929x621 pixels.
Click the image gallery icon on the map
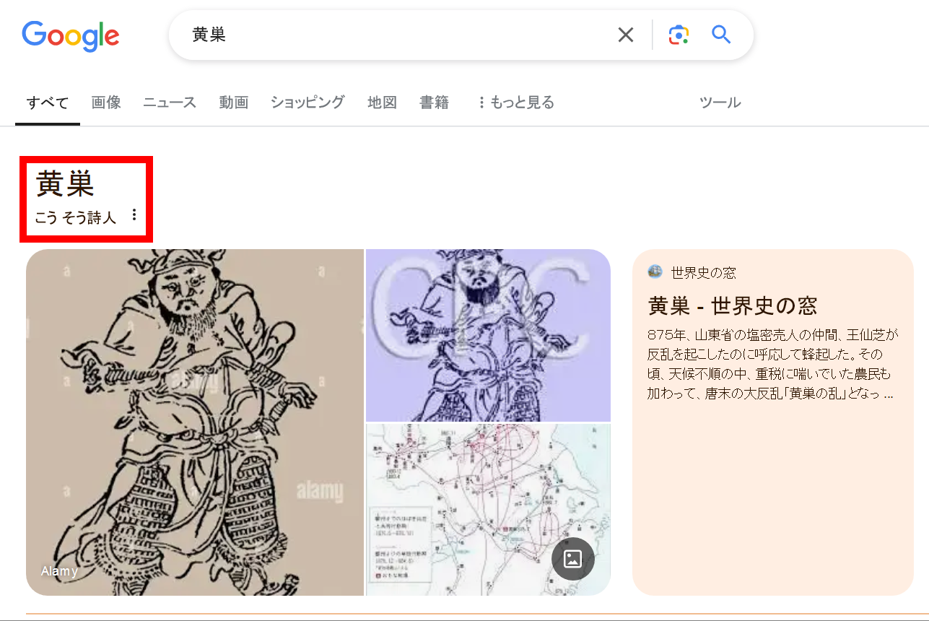[573, 559]
